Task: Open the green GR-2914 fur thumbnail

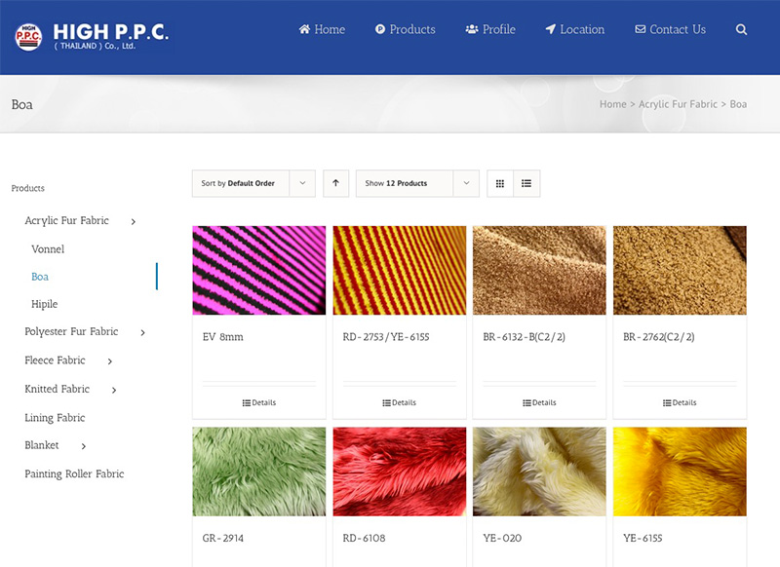Action: (x=258, y=472)
